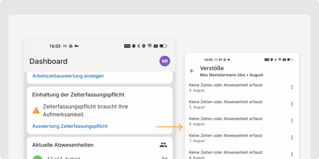Click the orange warning triangle icon

point(36,111)
